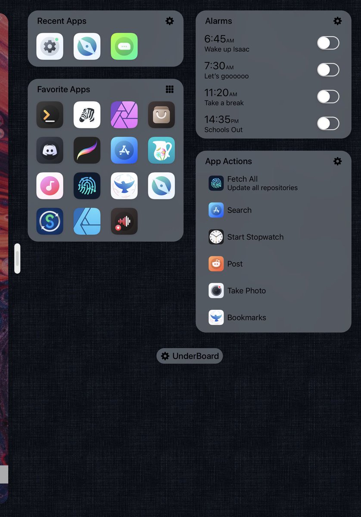The width and height of the screenshot is (361, 517).
Task: Run the Take Photo action
Action: click(274, 291)
